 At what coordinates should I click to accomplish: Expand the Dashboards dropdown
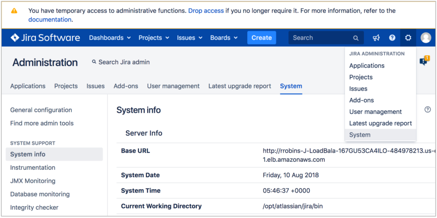[x=110, y=38]
